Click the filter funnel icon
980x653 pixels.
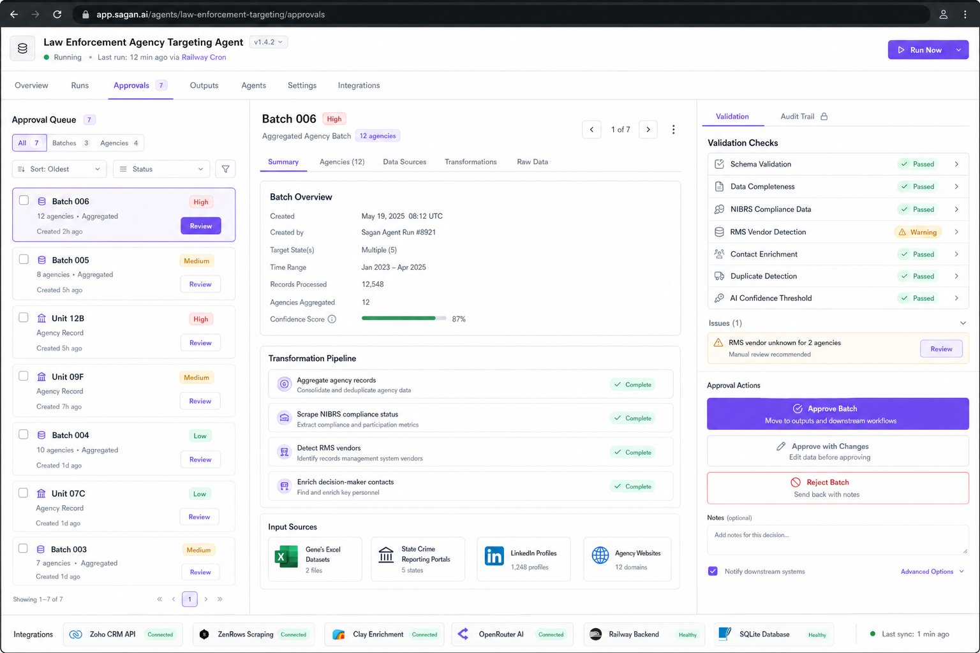(225, 169)
